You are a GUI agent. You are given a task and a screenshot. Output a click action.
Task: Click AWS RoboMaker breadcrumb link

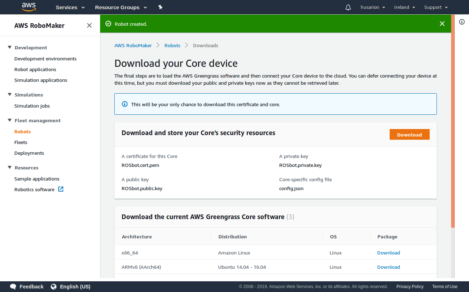click(x=133, y=45)
